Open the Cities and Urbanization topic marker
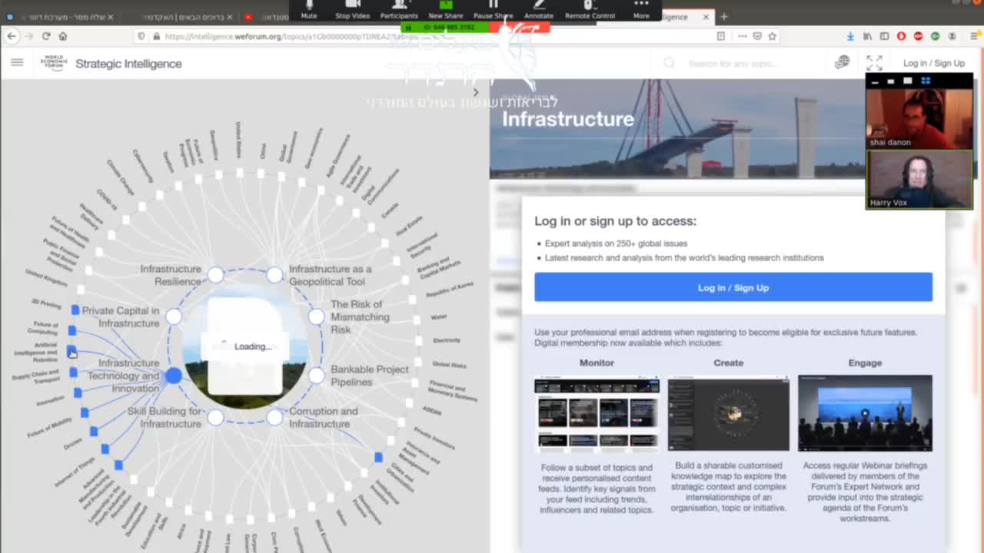The height and width of the screenshot is (553, 984). [x=377, y=457]
